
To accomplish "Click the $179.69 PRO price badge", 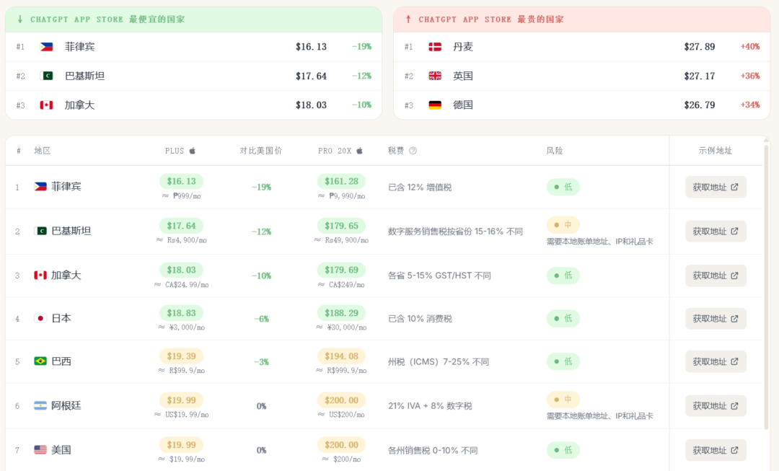I will tap(341, 270).
